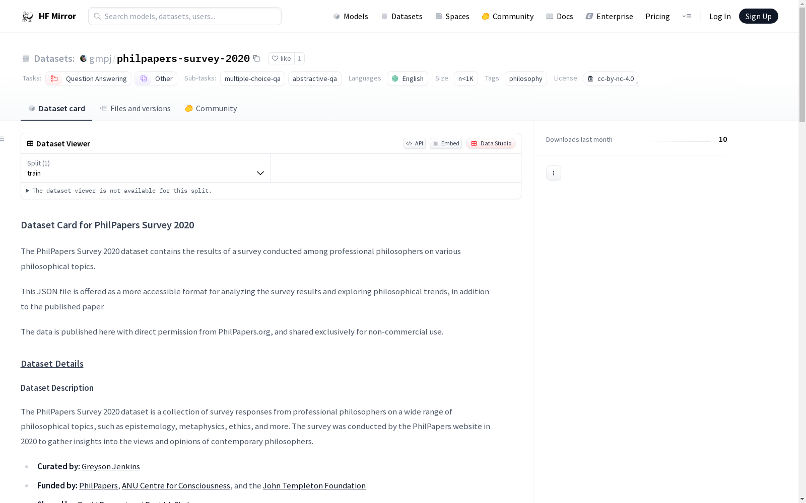Open the Pricing page
Viewport: 806px width, 503px height.
tap(657, 16)
